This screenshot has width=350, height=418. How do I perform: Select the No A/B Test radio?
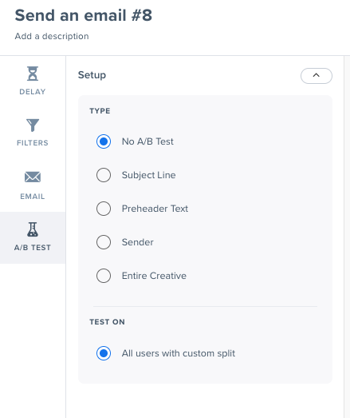coord(104,141)
